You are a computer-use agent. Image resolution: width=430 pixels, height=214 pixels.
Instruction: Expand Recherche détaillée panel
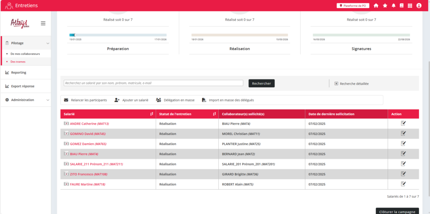click(351, 84)
